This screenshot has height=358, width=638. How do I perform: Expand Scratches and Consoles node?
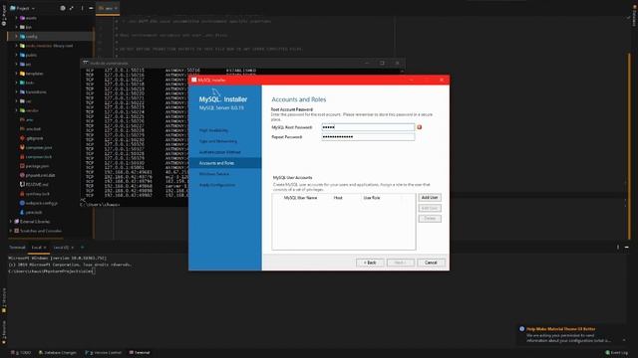[11, 231]
